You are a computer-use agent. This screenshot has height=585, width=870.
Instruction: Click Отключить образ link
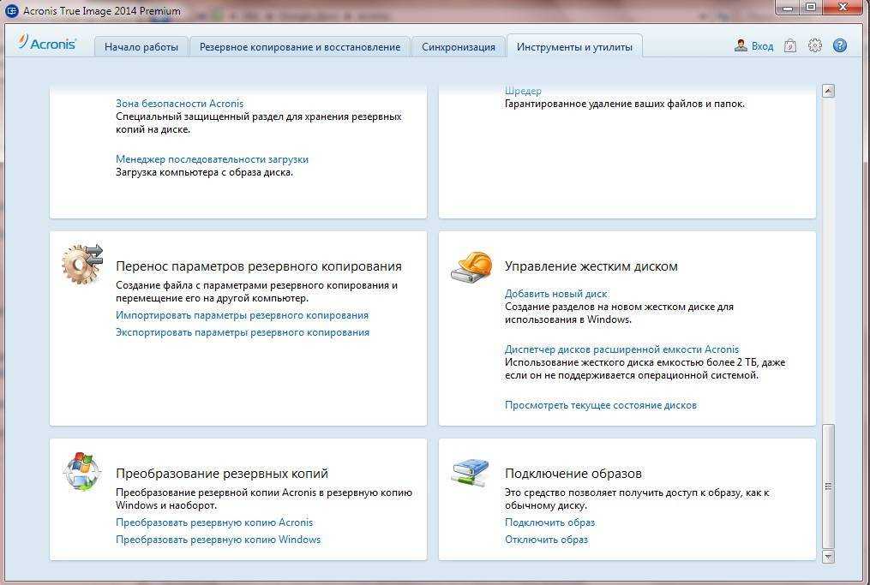point(547,540)
